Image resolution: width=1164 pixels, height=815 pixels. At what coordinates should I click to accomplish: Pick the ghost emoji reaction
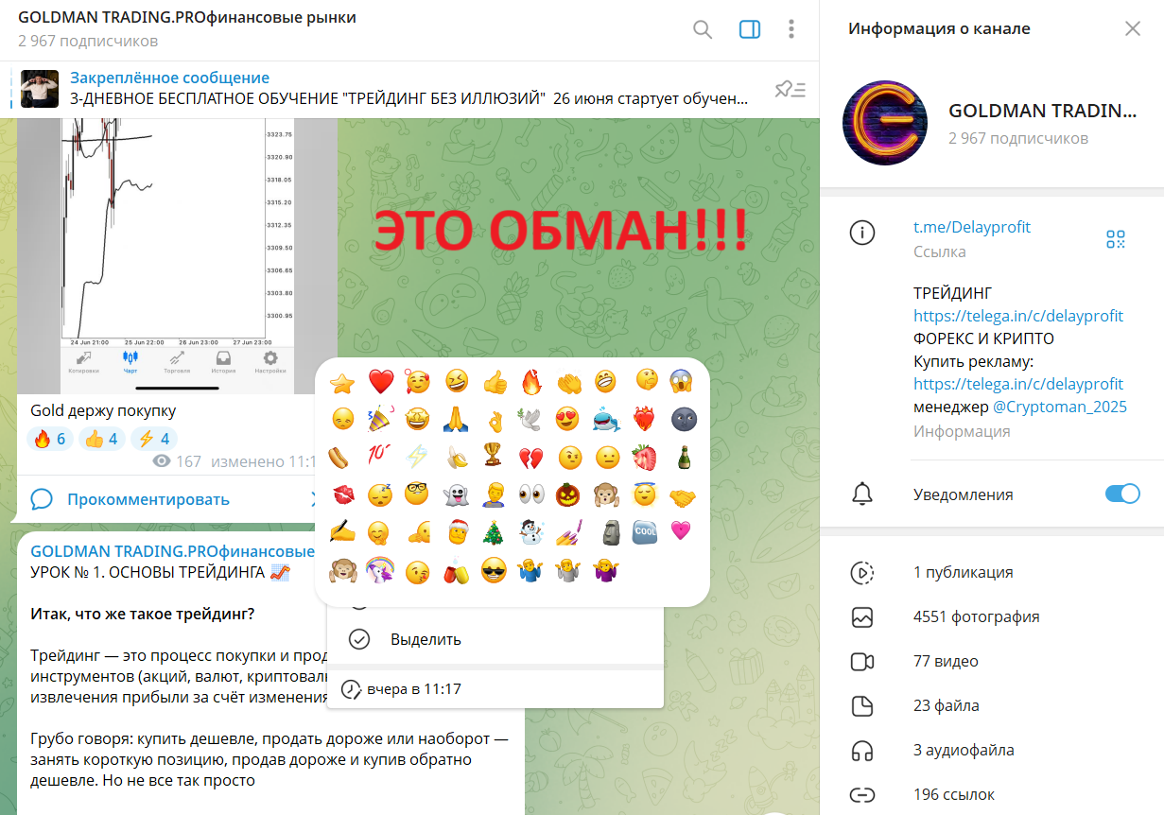pyautogui.click(x=456, y=494)
